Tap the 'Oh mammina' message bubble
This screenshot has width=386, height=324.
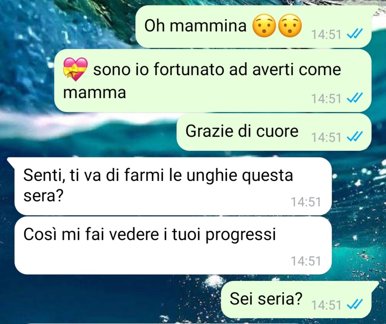[x=254, y=27]
